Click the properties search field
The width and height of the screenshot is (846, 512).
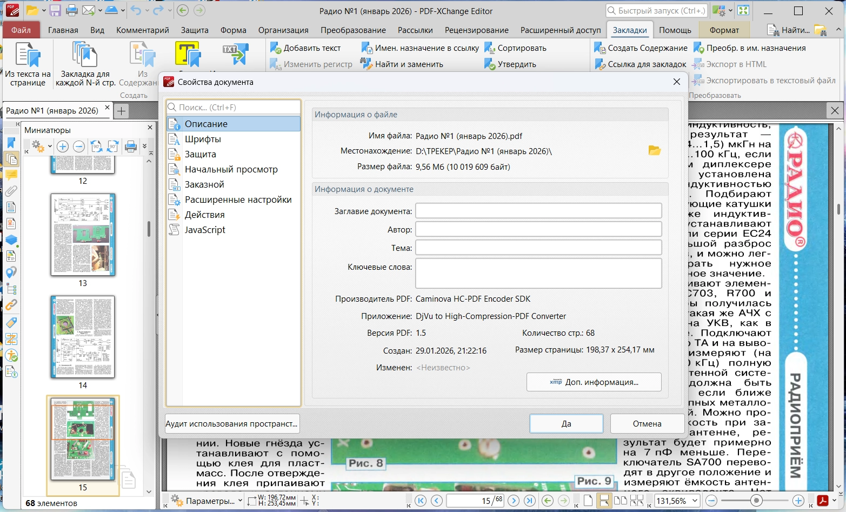(x=234, y=107)
